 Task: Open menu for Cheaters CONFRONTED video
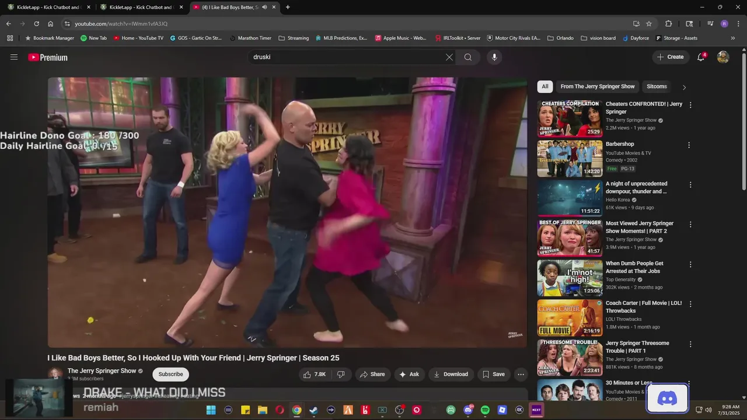click(690, 105)
